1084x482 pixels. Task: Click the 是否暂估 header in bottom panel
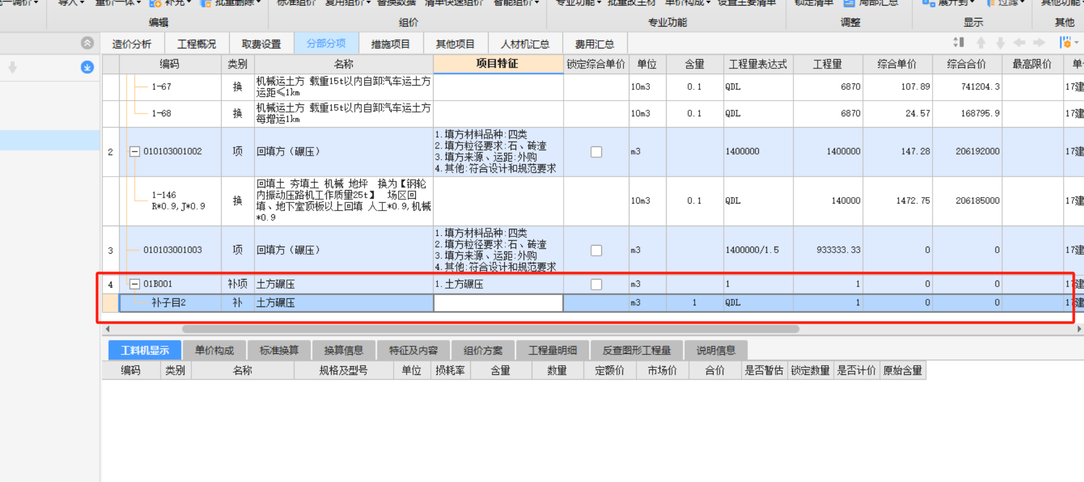point(764,371)
